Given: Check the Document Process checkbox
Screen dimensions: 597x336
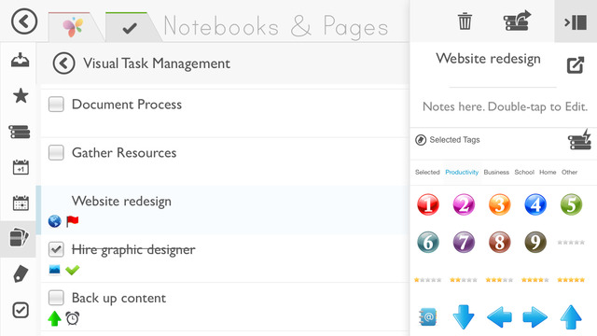Looking at the screenshot, I should coord(56,104).
